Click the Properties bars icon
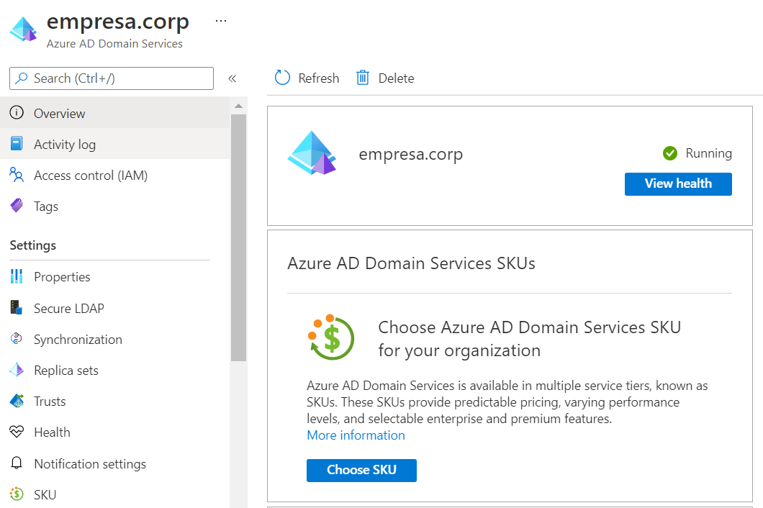The width and height of the screenshot is (763, 508). click(17, 276)
